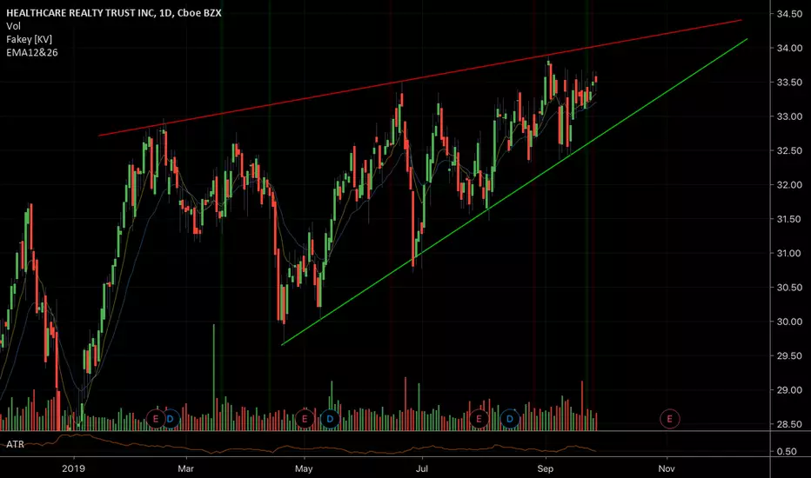The image size is (811, 478).
Task: Select the Fakey [KV] indicator label
Action: coord(29,39)
